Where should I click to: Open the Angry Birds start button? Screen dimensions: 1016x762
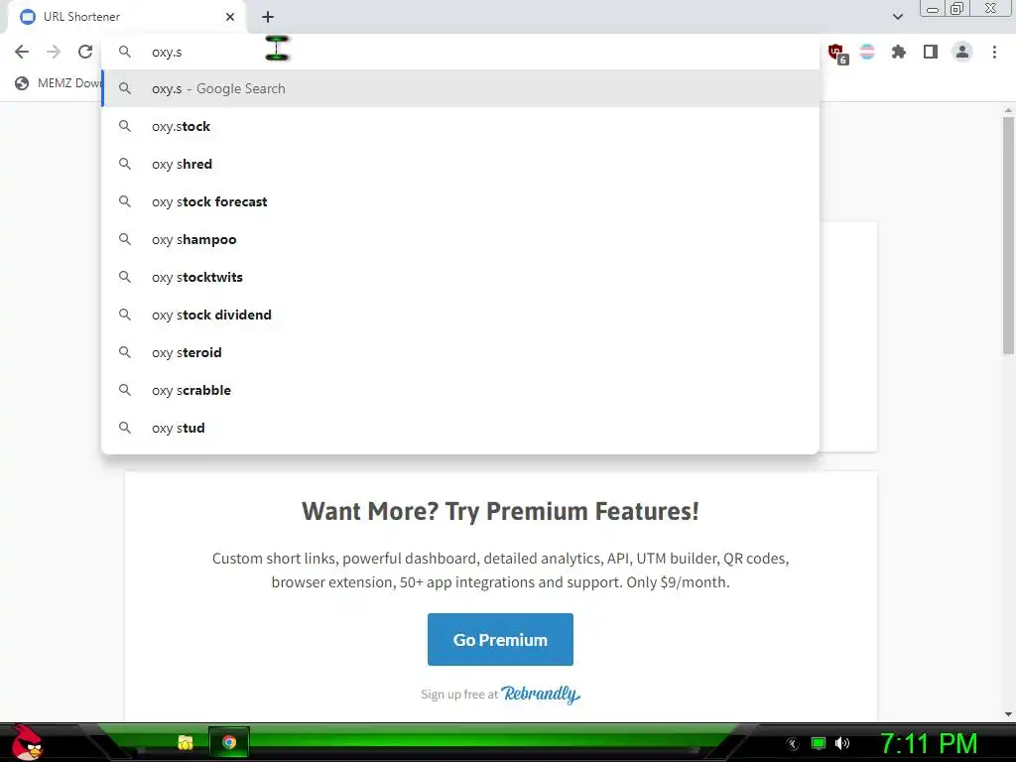pyautogui.click(x=27, y=742)
